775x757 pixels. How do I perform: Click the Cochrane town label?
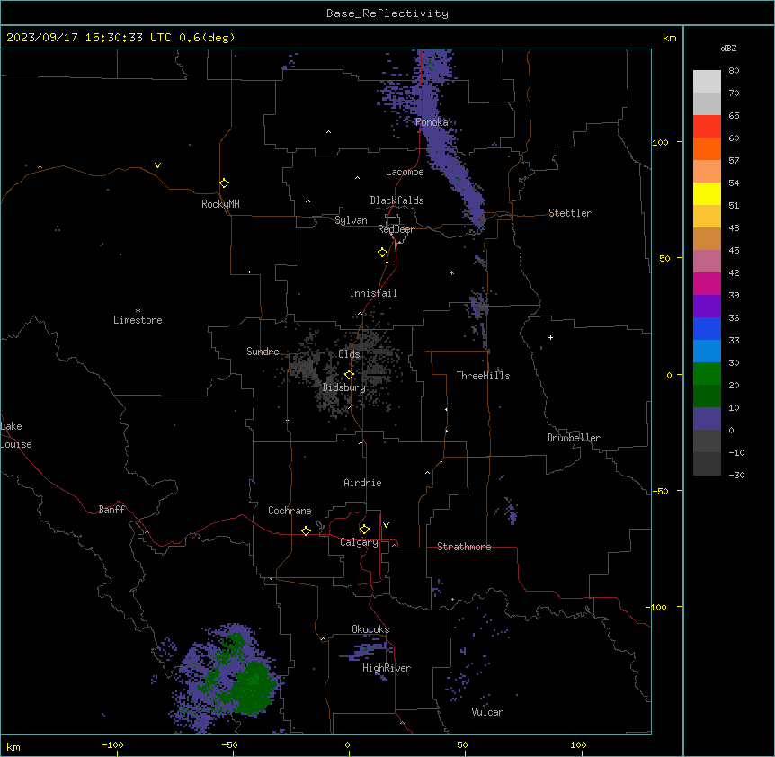click(290, 511)
